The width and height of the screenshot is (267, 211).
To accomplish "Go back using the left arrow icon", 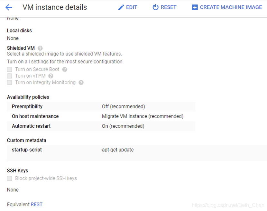I will 9,7.
